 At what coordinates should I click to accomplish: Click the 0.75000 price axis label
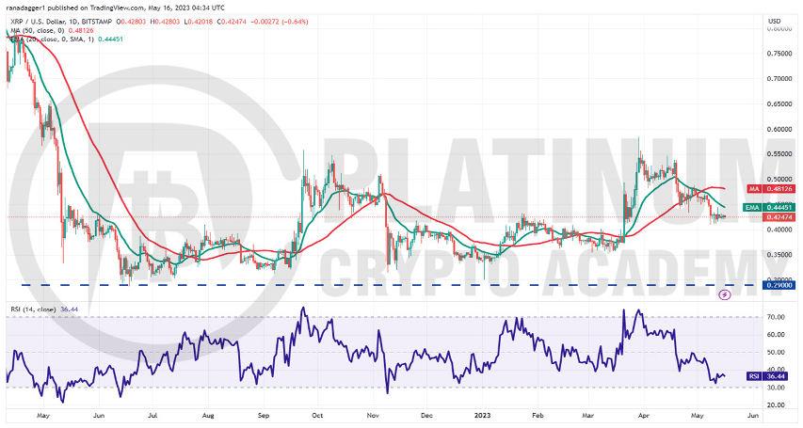[779, 54]
